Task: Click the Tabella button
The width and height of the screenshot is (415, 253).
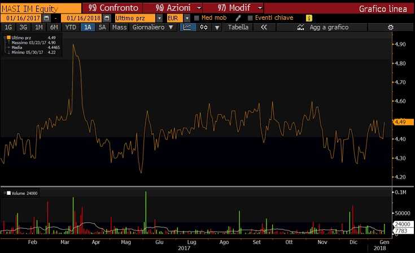Action: 238,27
